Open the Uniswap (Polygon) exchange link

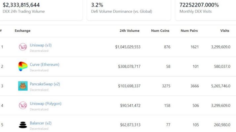coord(46,104)
